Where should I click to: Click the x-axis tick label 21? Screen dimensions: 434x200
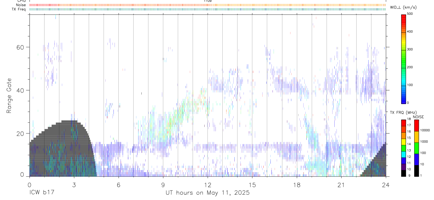point(341,185)
